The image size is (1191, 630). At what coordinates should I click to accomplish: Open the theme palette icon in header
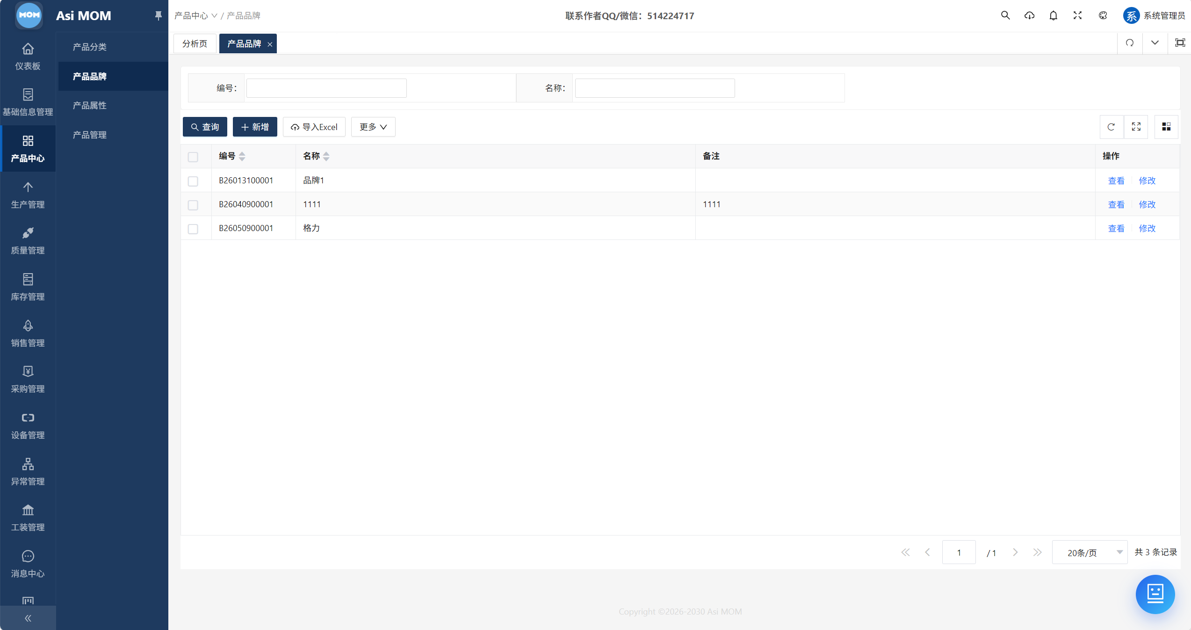(x=1103, y=15)
